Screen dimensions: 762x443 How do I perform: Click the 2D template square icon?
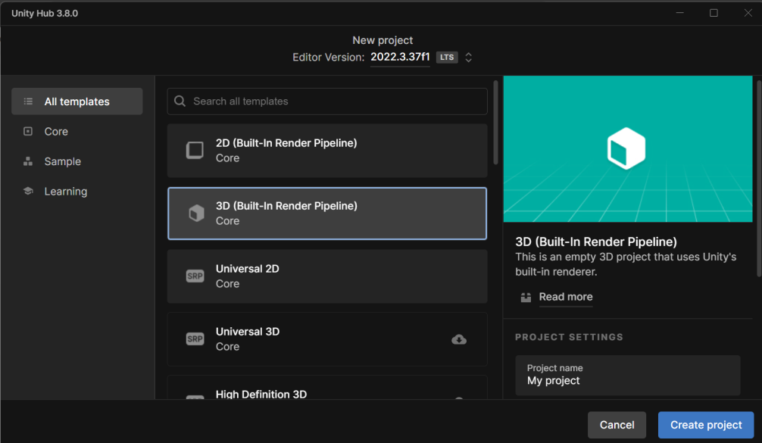pos(195,150)
